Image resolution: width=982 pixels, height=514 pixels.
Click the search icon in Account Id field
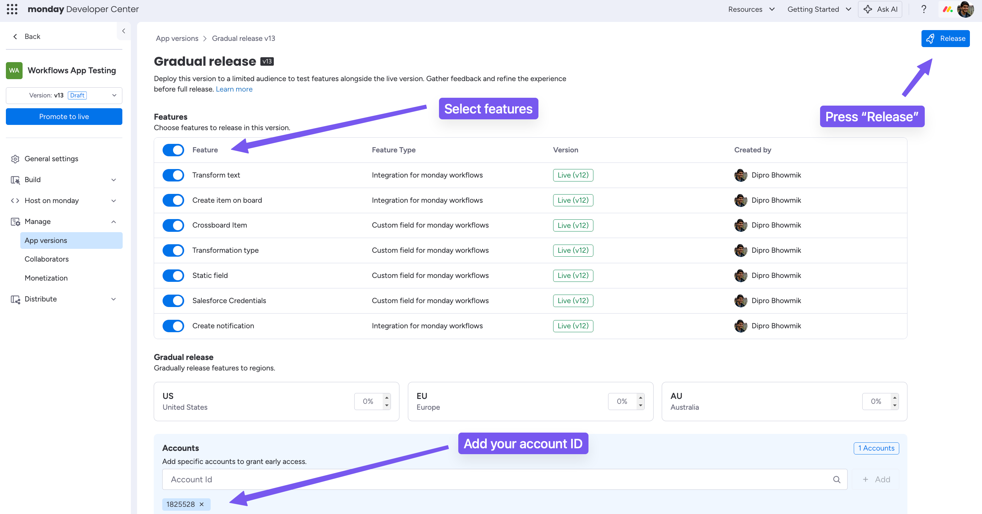836,479
